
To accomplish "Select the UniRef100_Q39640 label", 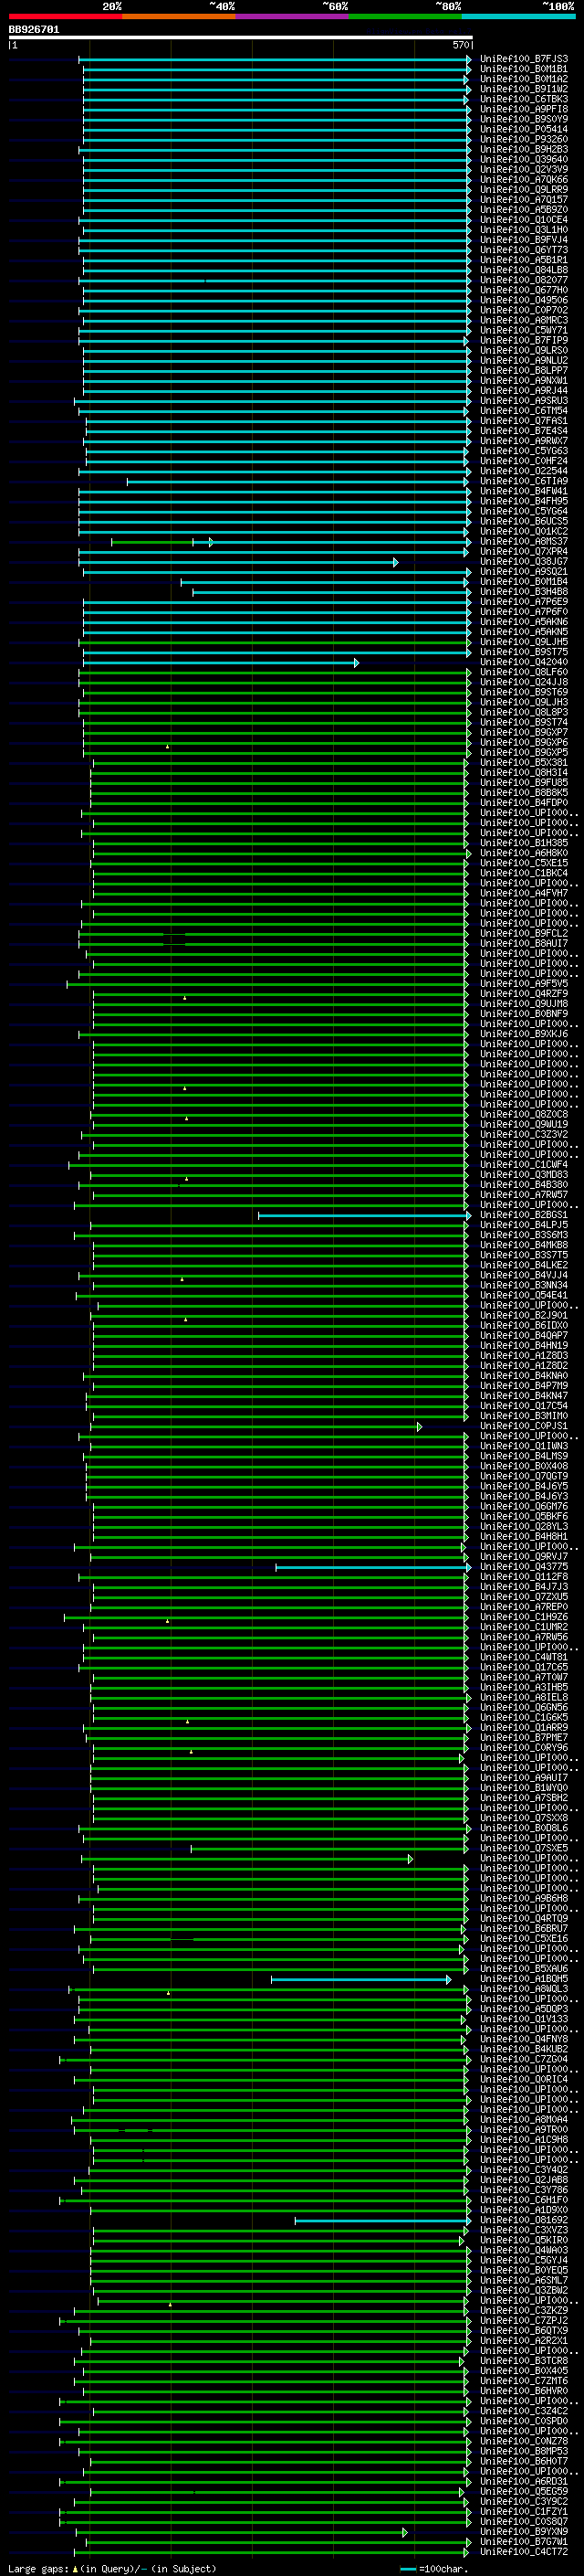I will pos(524,160).
